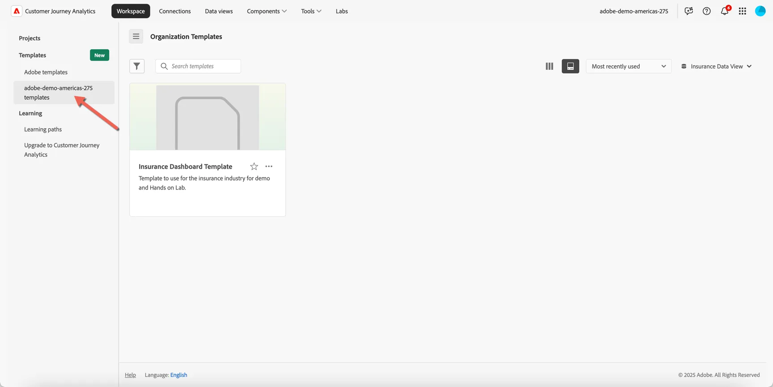Open the feedback chat icon
The image size is (773, 387).
pos(688,11)
